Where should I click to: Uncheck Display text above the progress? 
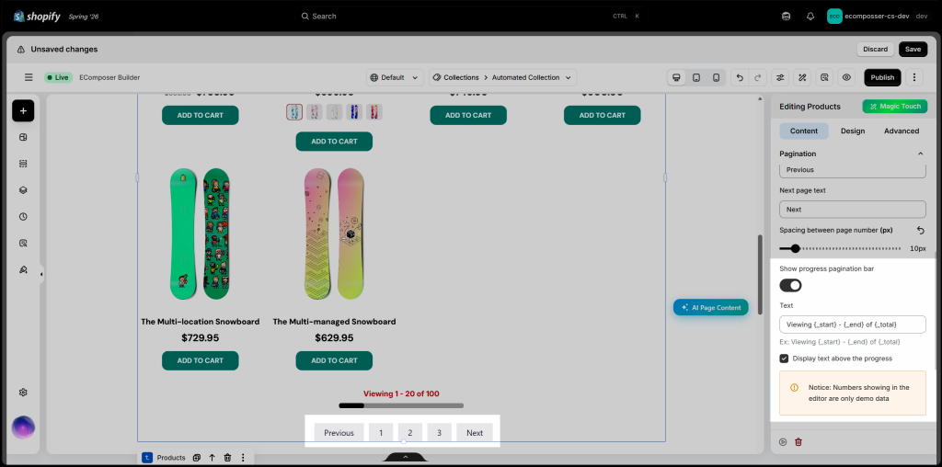click(x=784, y=359)
